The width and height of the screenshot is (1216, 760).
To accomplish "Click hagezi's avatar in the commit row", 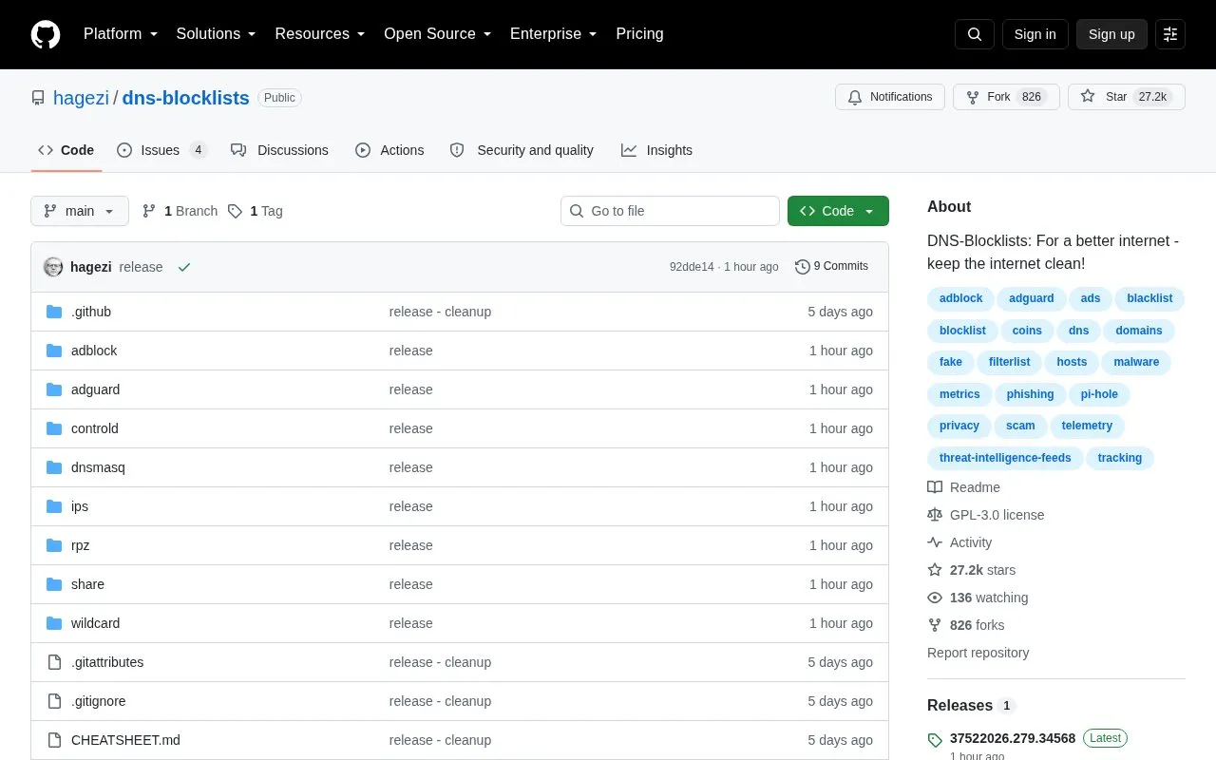I will point(53,267).
